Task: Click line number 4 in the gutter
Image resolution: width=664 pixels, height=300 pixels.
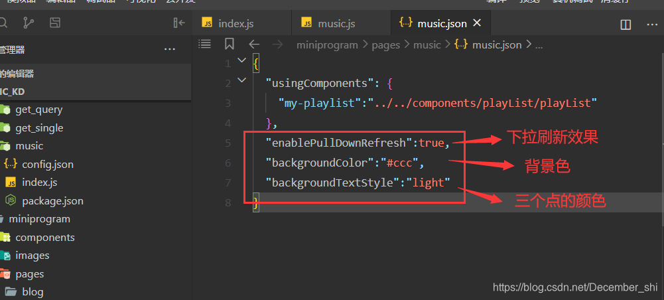Action: click(228, 123)
